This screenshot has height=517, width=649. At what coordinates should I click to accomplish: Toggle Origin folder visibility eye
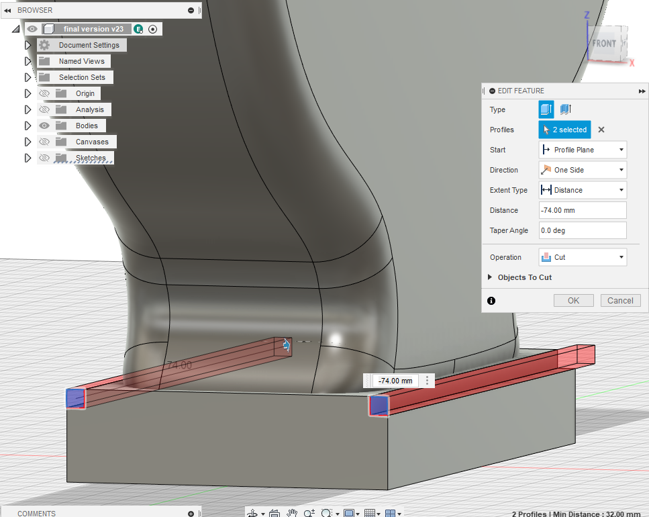(x=44, y=93)
